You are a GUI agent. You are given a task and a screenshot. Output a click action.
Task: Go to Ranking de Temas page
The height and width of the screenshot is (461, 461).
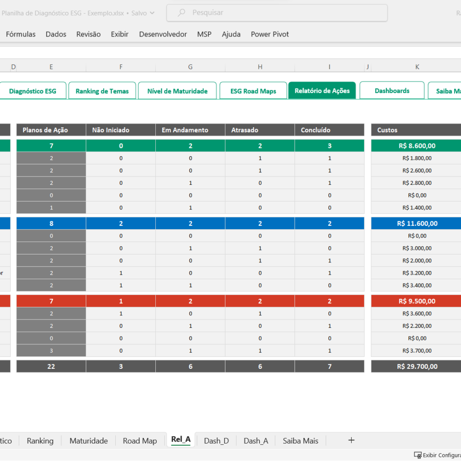[x=102, y=91]
